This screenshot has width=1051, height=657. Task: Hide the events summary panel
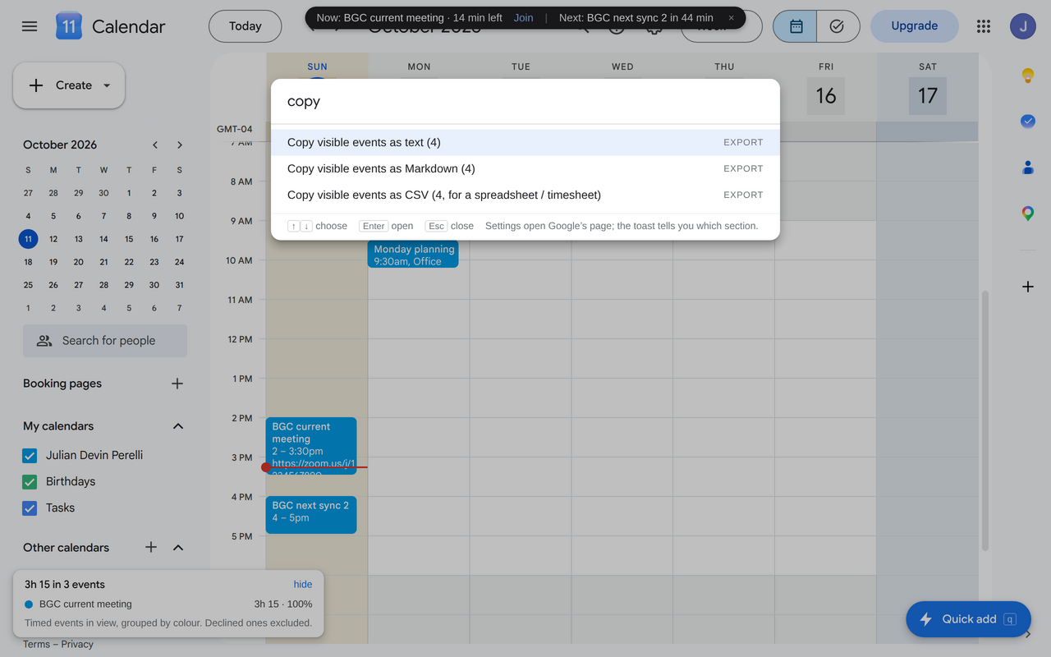(x=303, y=585)
